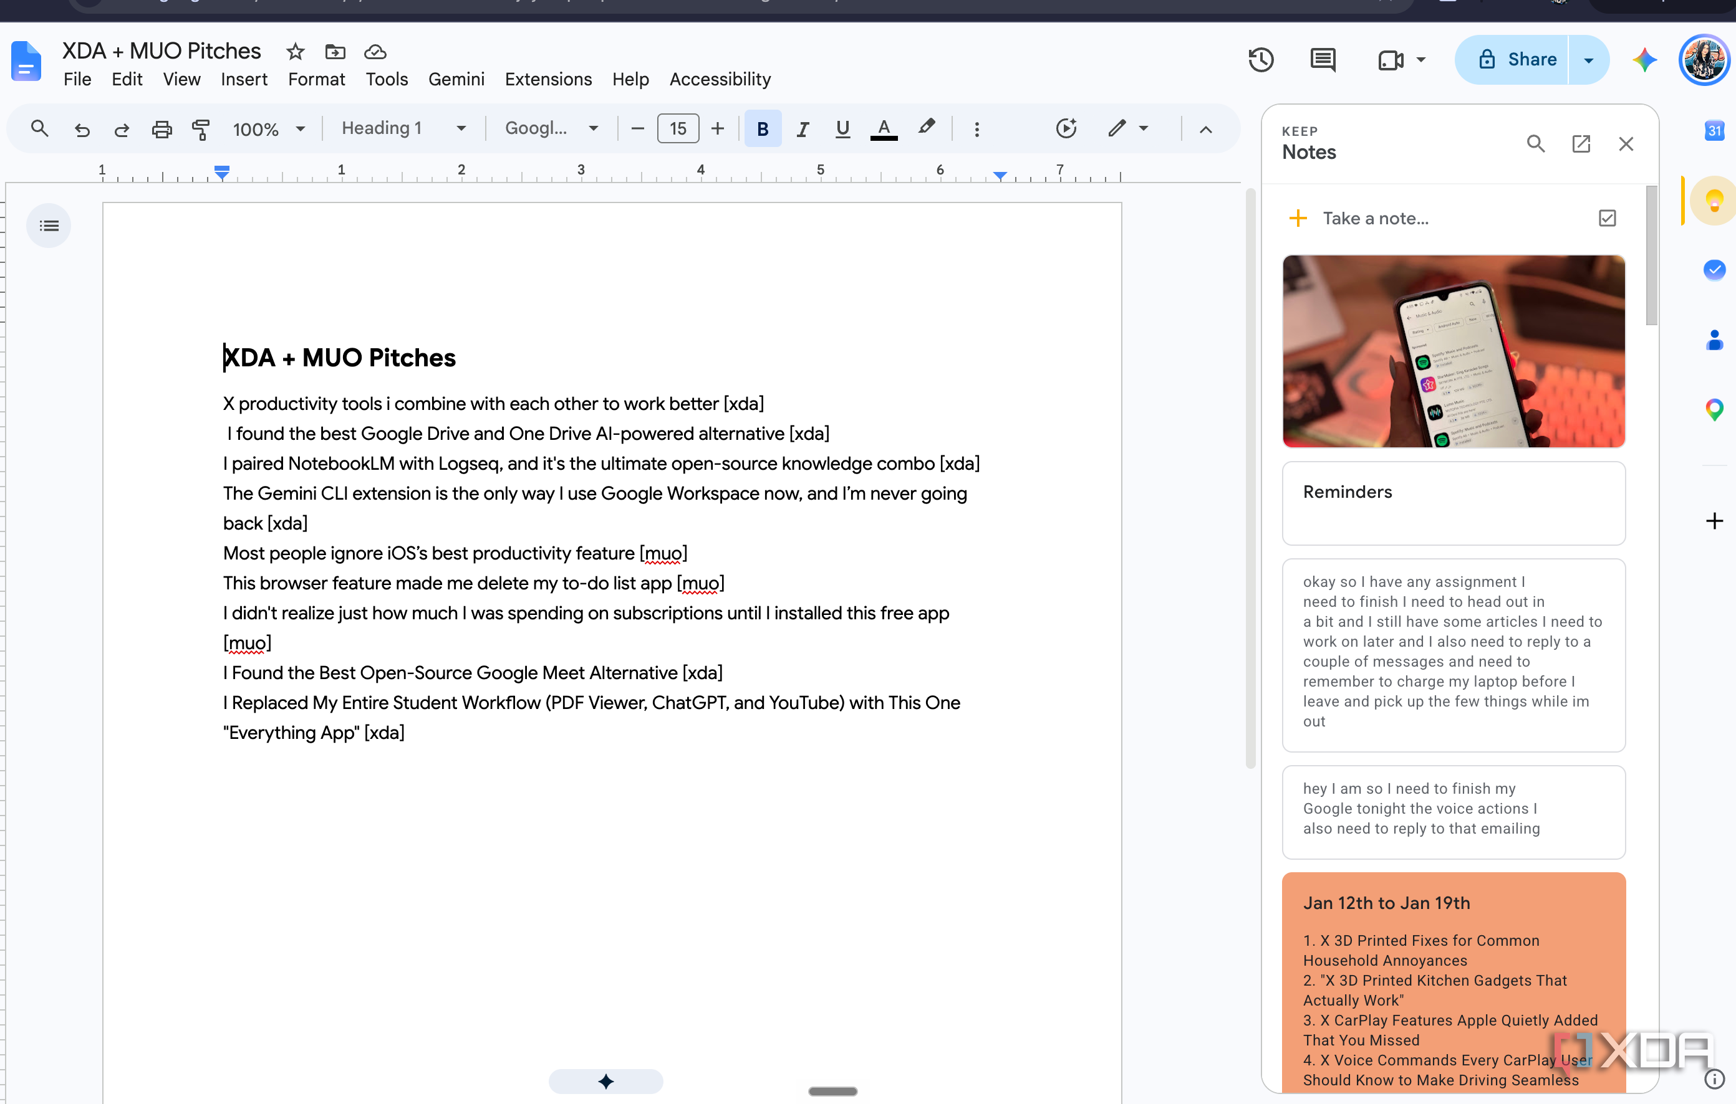Open the Heading 1 style dropdown

403,128
